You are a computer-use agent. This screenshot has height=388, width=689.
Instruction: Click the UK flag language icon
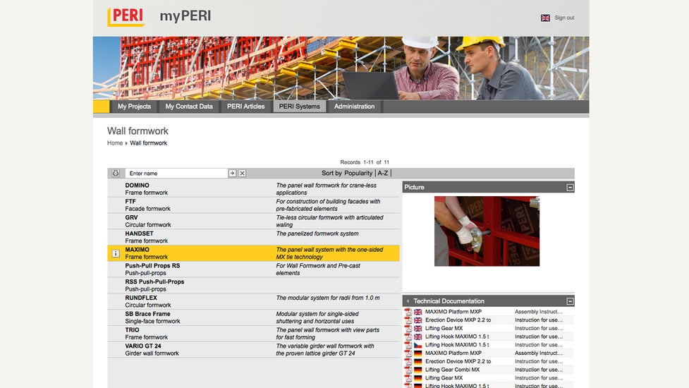(x=545, y=18)
